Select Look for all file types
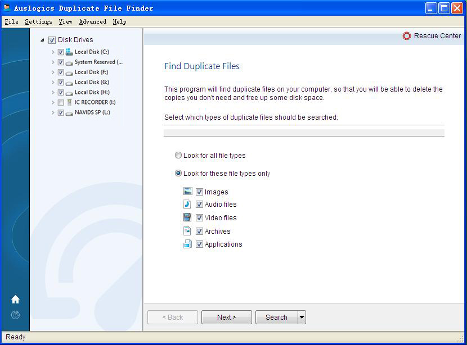Screen dimensions: 467x345 178,155
